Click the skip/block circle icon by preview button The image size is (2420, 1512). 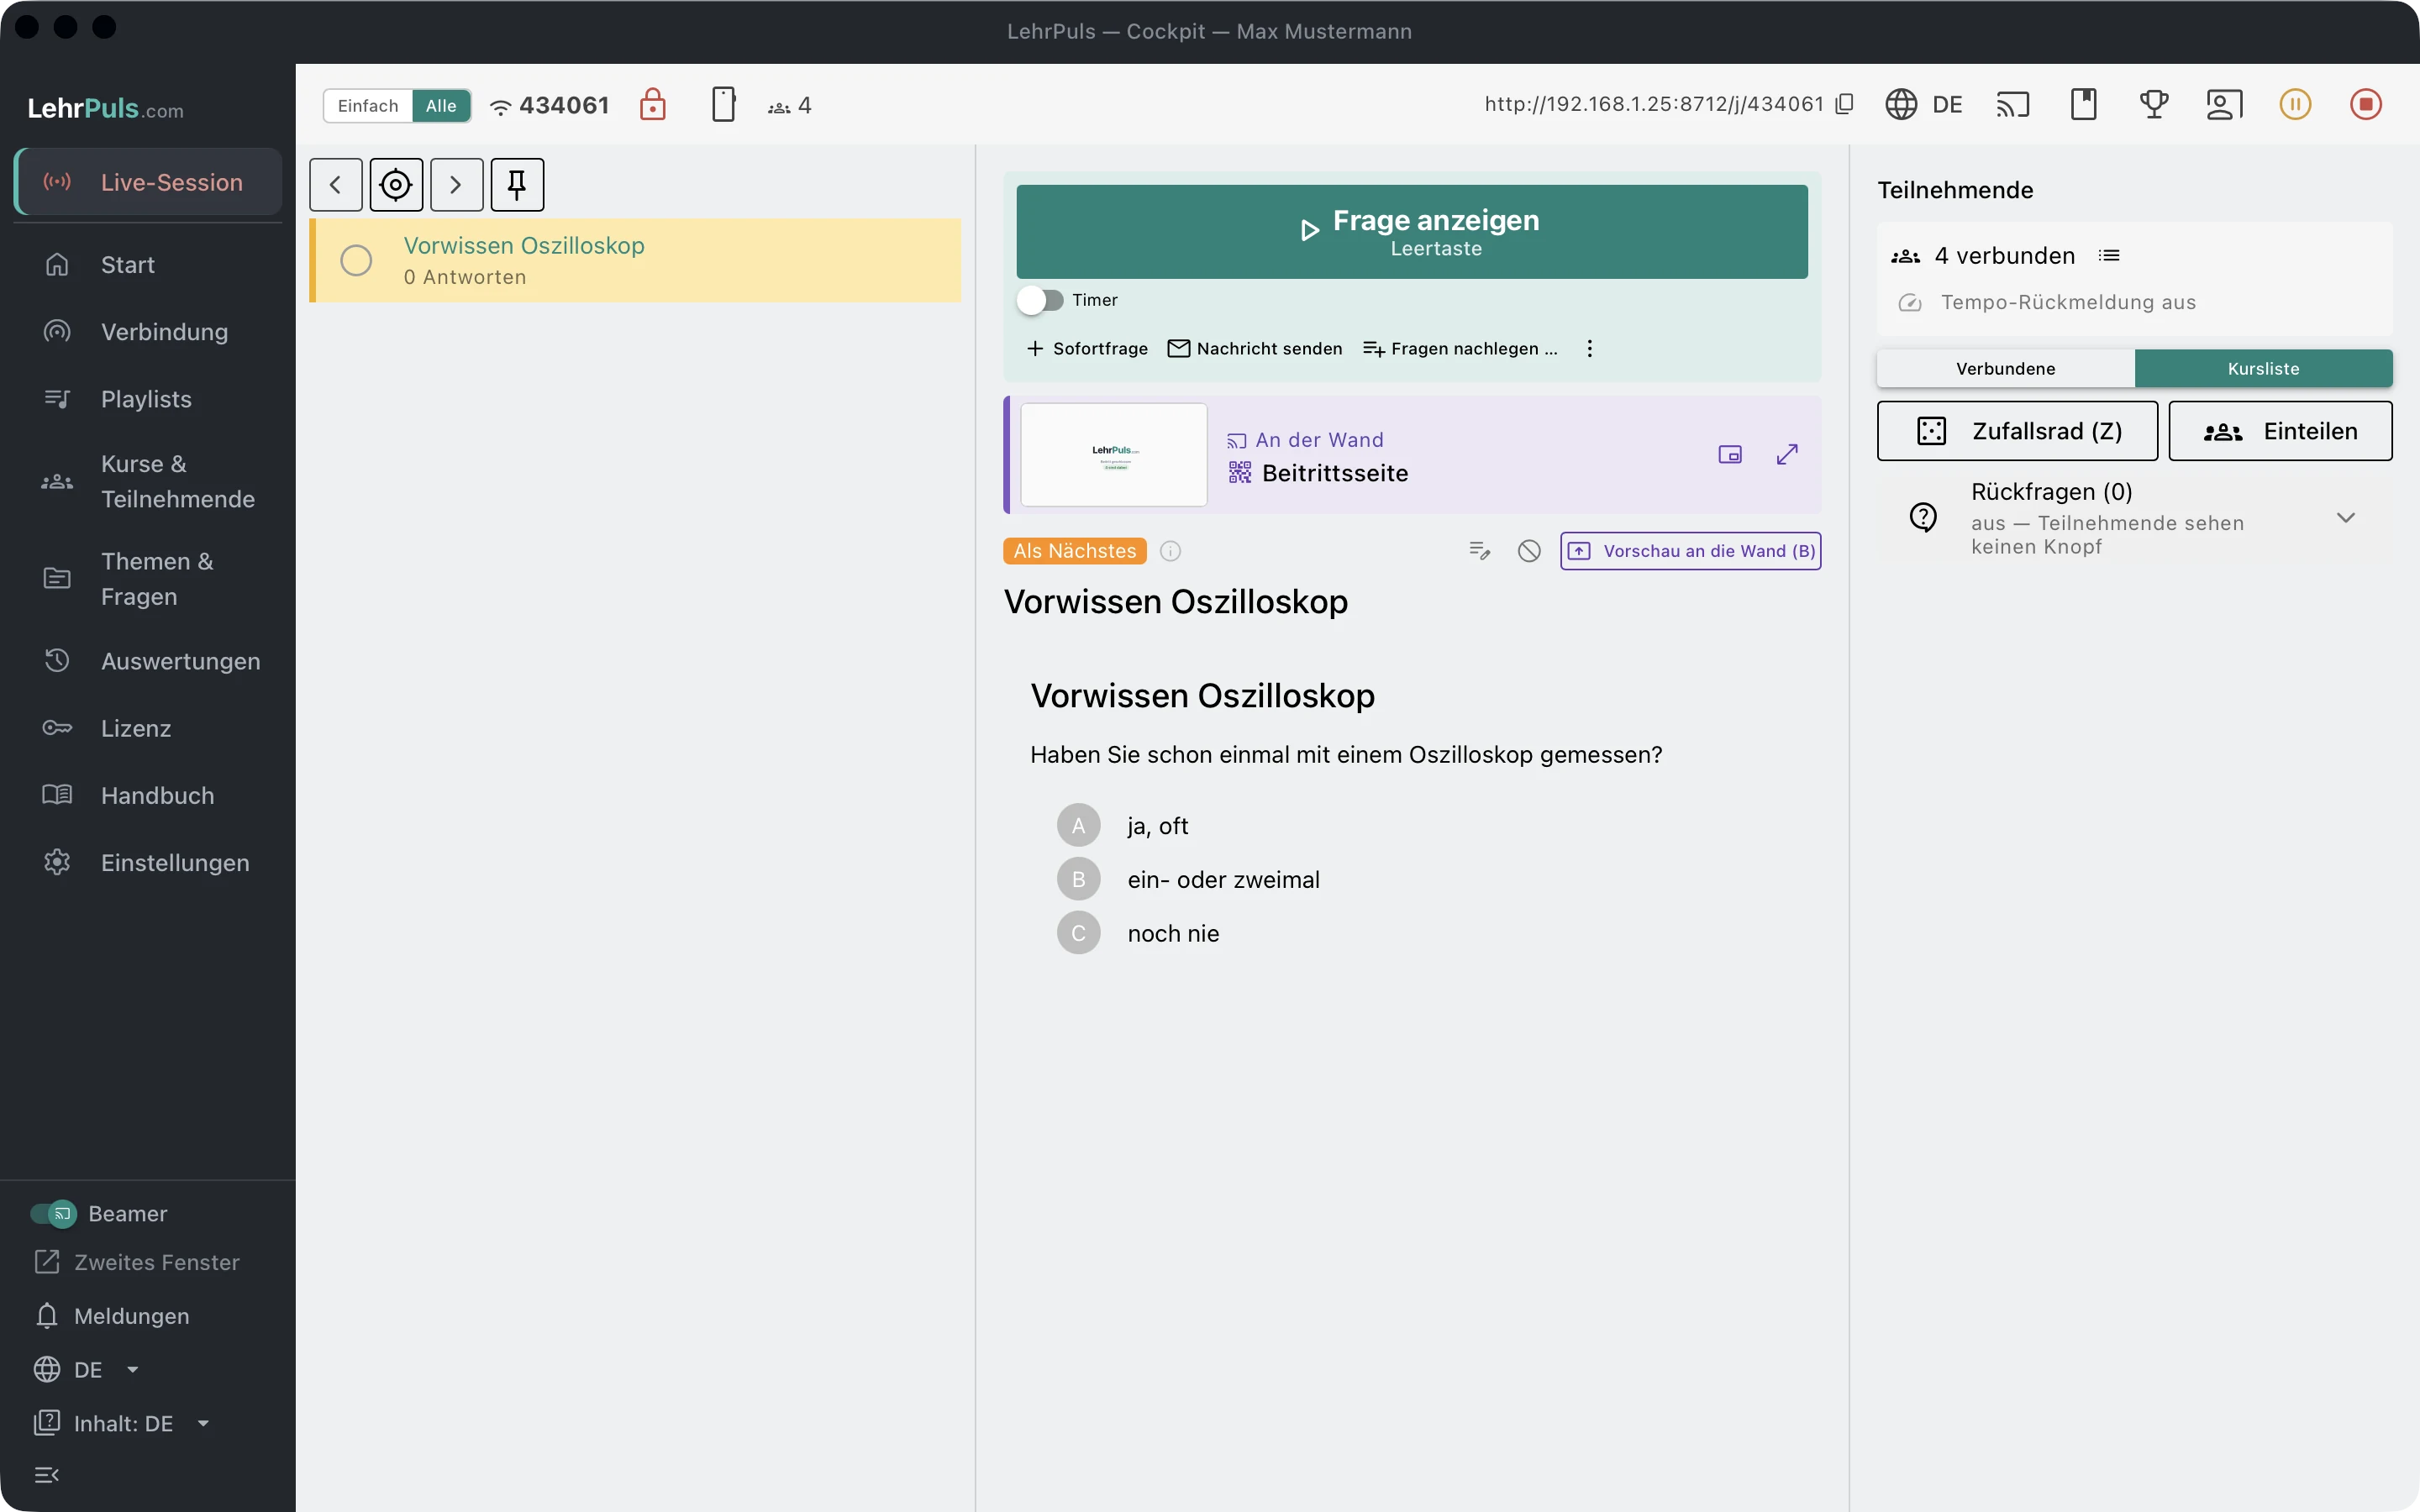point(1529,551)
